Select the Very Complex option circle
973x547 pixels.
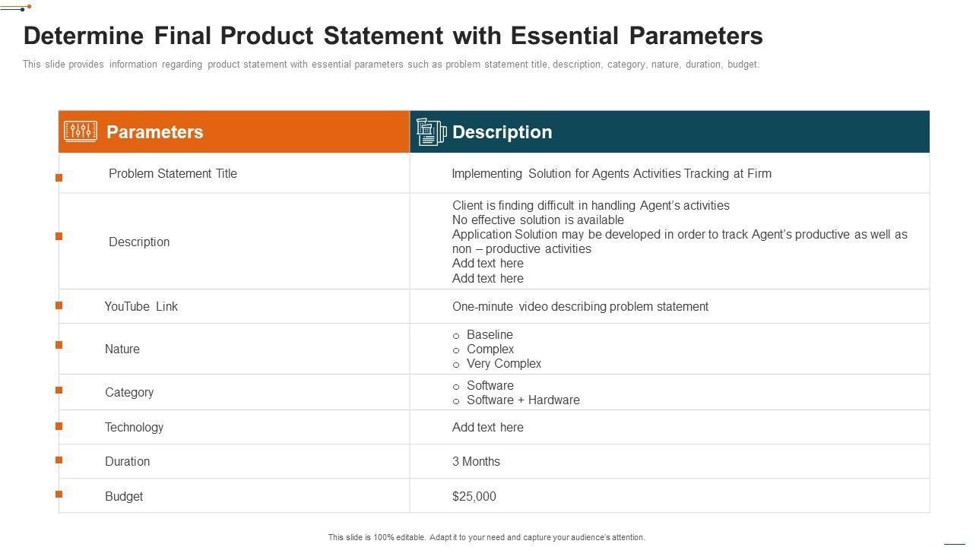point(456,365)
